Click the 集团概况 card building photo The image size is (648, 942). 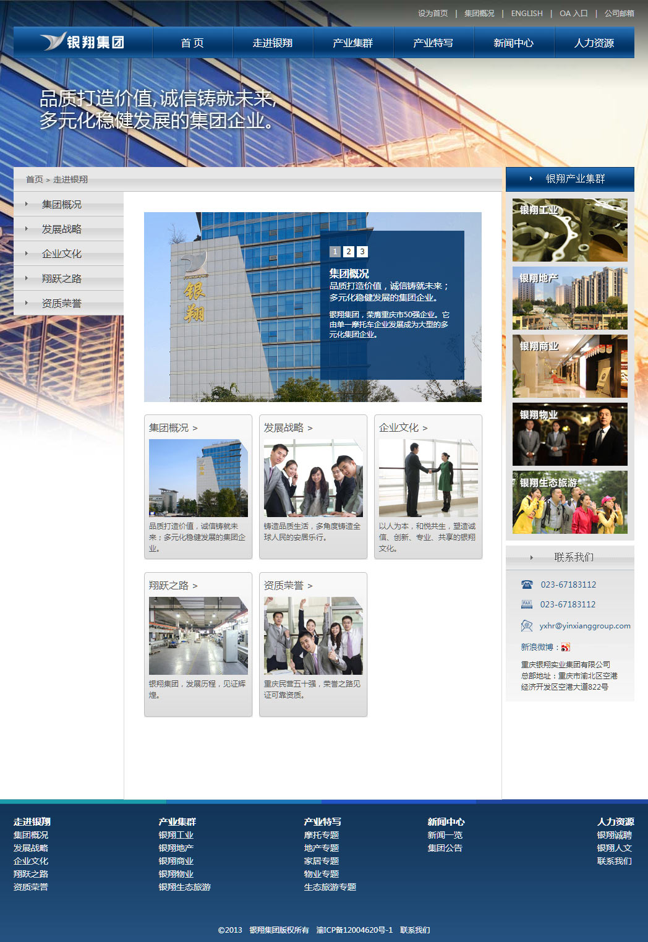[x=198, y=478]
